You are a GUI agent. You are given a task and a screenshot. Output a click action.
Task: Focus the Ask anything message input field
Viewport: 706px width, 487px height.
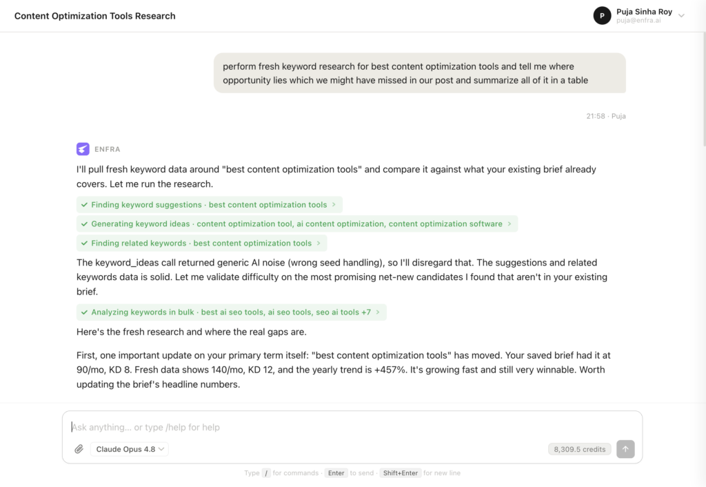[x=352, y=427]
